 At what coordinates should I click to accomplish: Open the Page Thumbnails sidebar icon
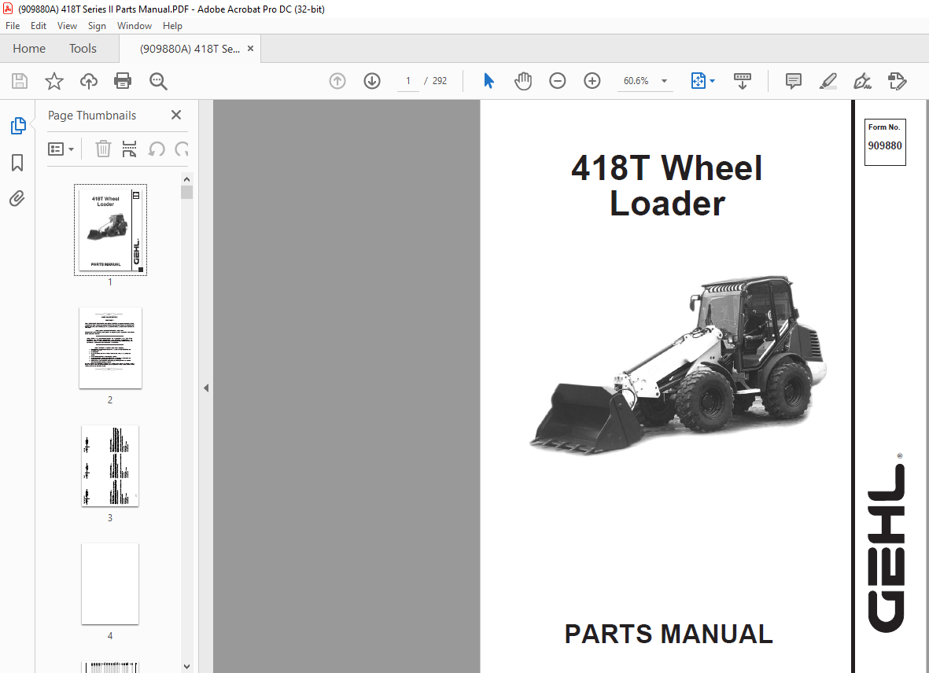point(18,126)
